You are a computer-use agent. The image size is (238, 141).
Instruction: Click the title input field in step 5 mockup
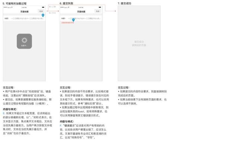pos(24,18)
